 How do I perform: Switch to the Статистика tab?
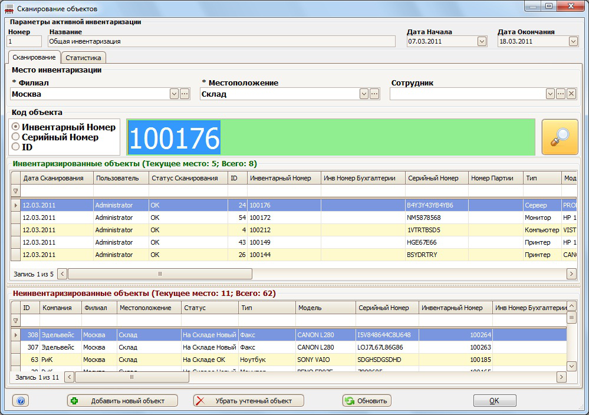point(83,58)
